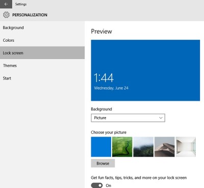
Task: Click the Personalization gear icon
Action: (x=6, y=15)
